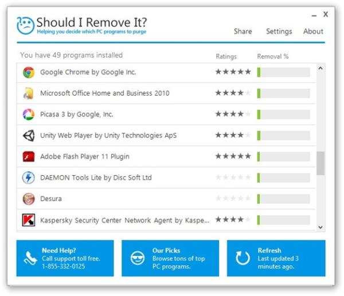Open the Share menu

click(x=243, y=31)
